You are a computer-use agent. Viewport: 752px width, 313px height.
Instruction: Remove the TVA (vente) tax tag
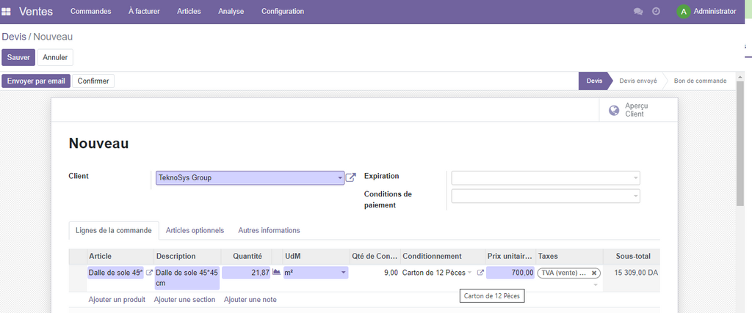[594, 273]
